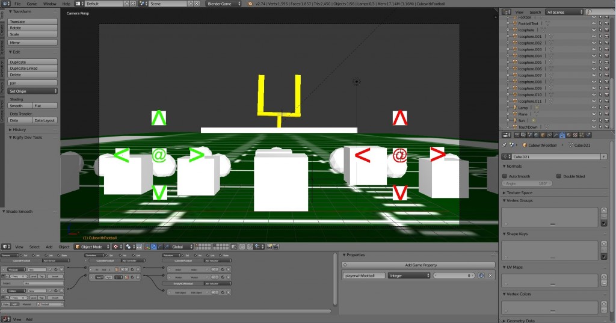
Task: Select the scale manipulator icon
Action: (x=167, y=247)
